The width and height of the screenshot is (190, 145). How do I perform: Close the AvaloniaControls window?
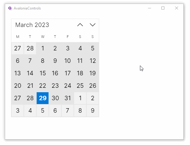177,8
